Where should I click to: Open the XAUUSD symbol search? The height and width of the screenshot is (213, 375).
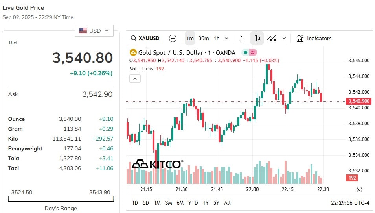pyautogui.click(x=145, y=38)
